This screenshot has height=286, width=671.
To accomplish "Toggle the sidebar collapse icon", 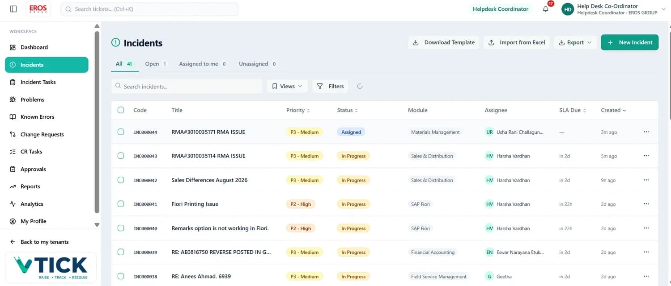I will [13, 9].
